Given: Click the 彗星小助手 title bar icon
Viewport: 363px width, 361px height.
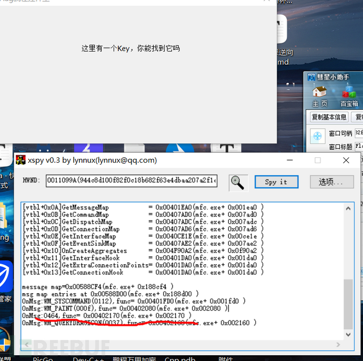Looking at the screenshot, I should click(311, 77).
